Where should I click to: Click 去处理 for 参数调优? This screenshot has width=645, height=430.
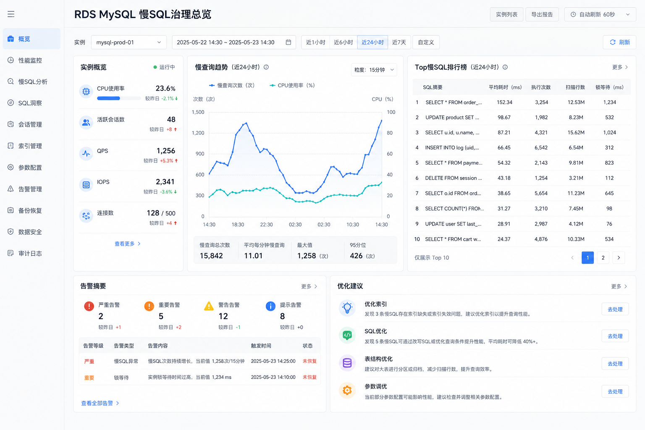click(615, 391)
